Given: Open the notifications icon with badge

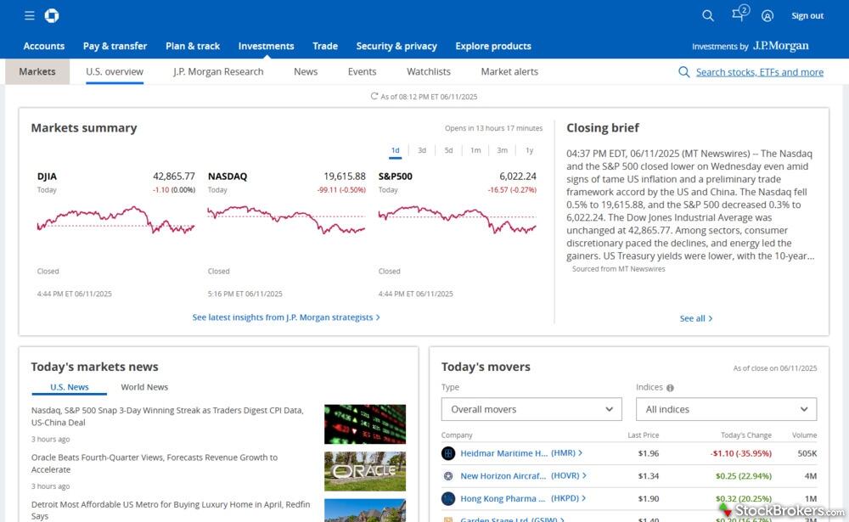Looking at the screenshot, I should 739,14.
